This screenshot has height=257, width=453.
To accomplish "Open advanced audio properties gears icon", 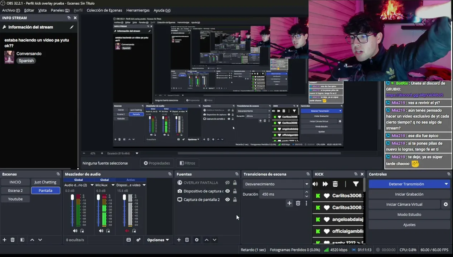I will click(138, 240).
